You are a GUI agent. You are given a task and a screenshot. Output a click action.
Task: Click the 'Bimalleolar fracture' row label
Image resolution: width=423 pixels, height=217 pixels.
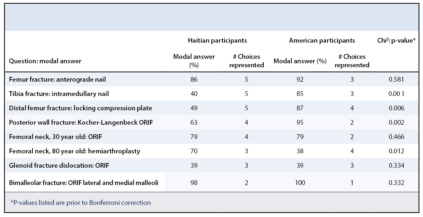click(x=84, y=183)
